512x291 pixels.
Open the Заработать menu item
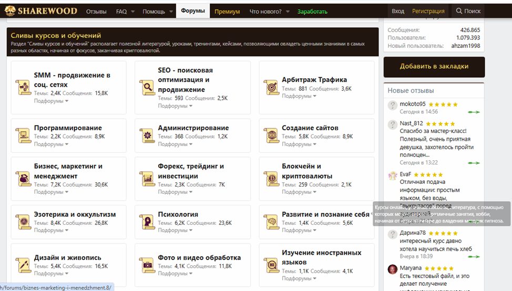(312, 12)
